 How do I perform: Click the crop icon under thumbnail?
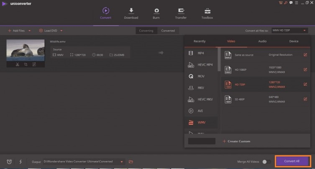(26, 64)
